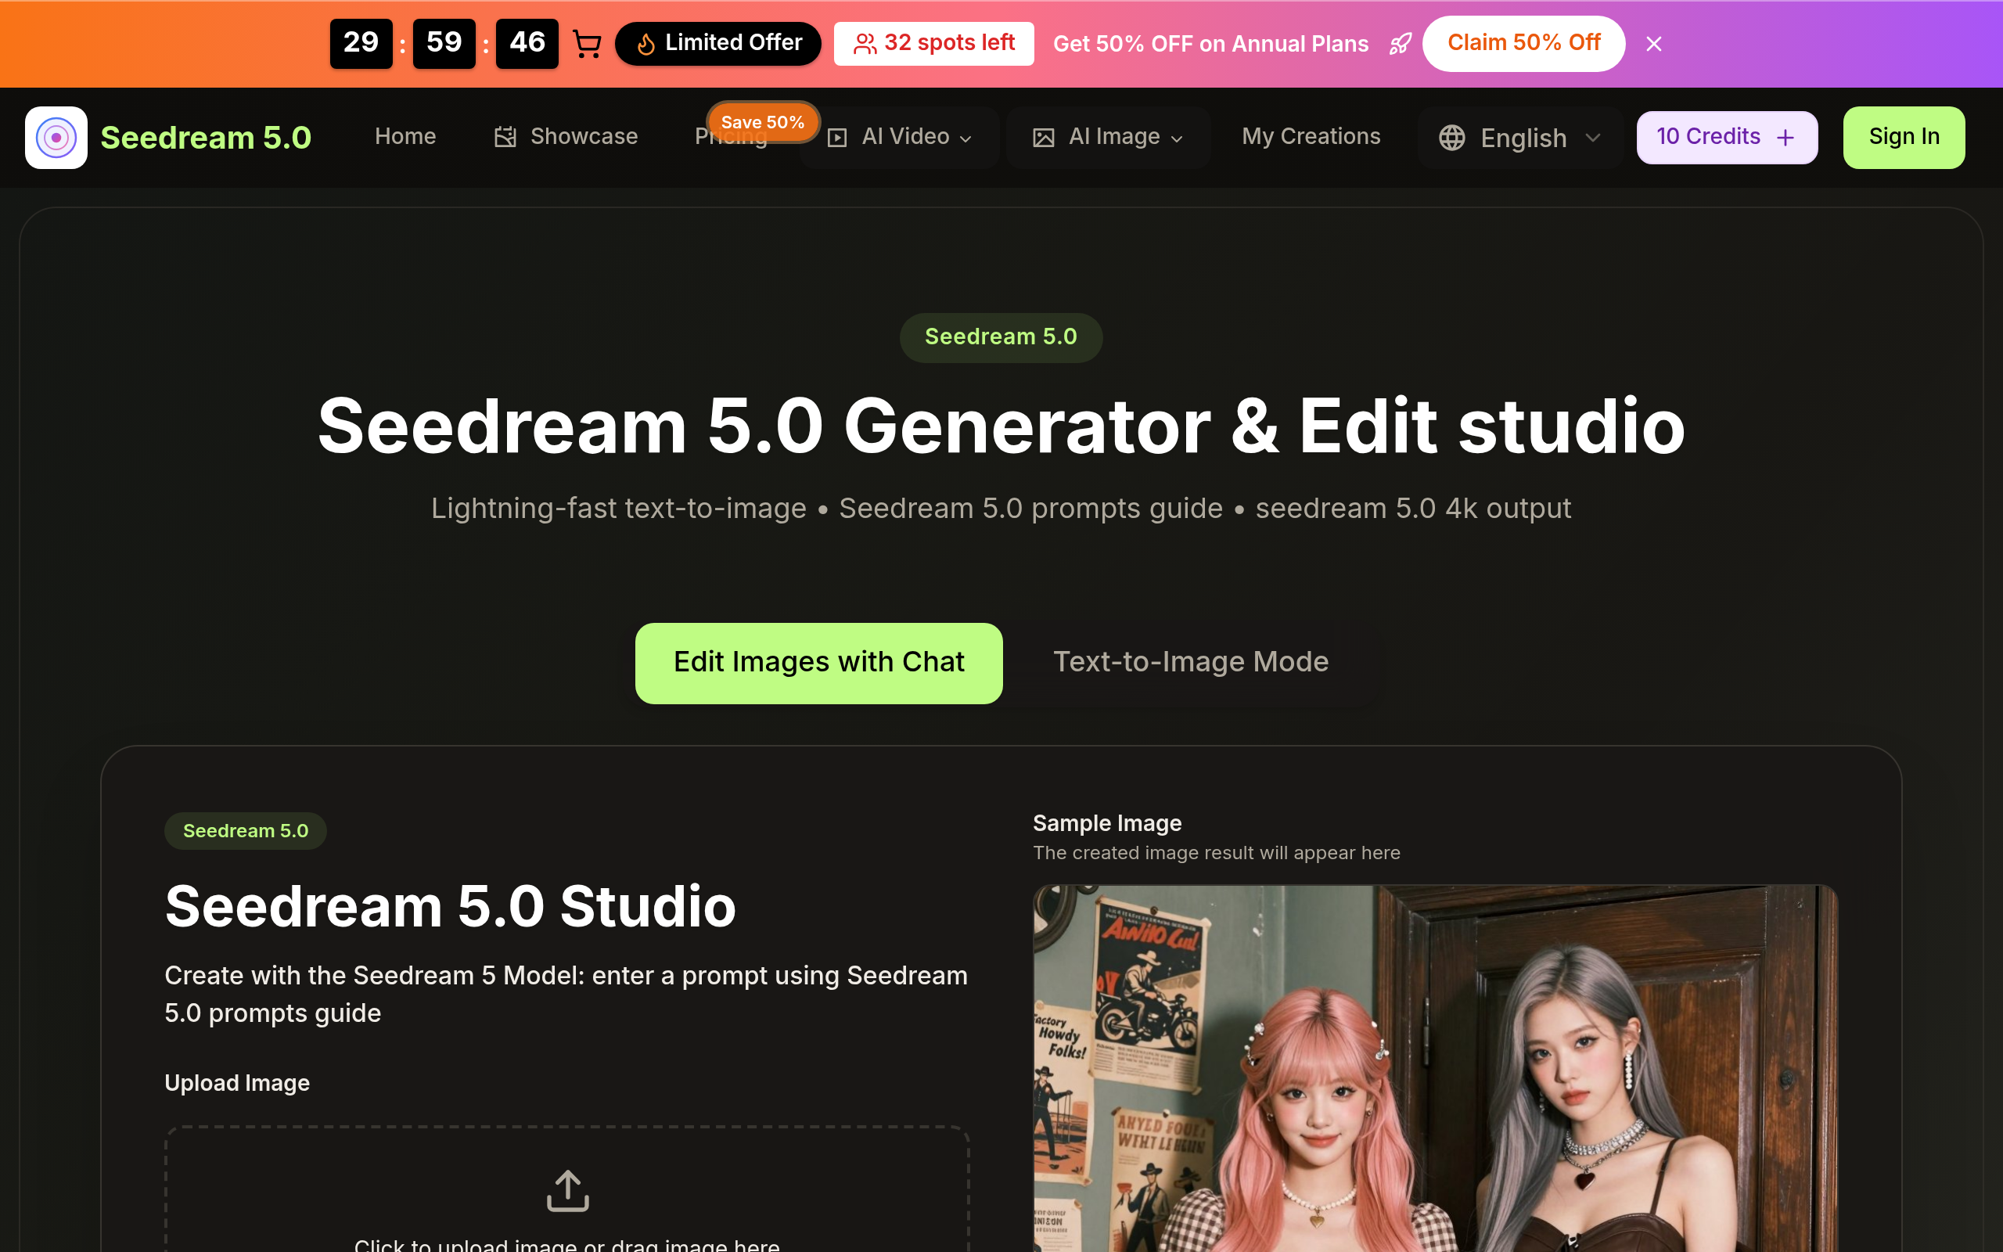Click the globe language icon
Viewport: 2003px width, 1252px height.
point(1451,138)
